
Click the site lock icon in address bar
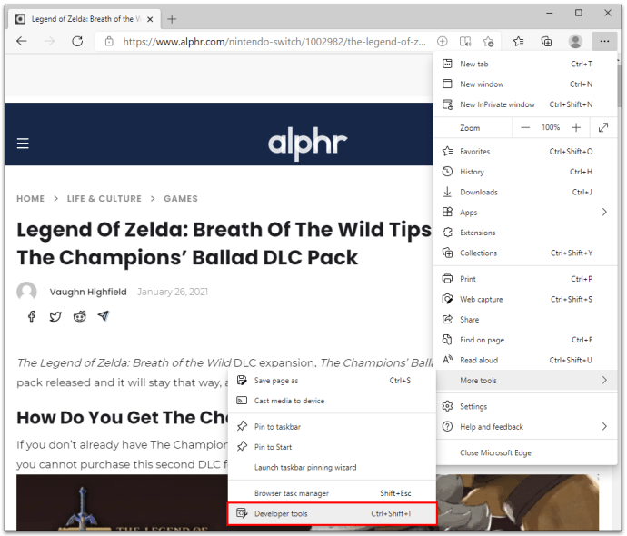[x=109, y=41]
